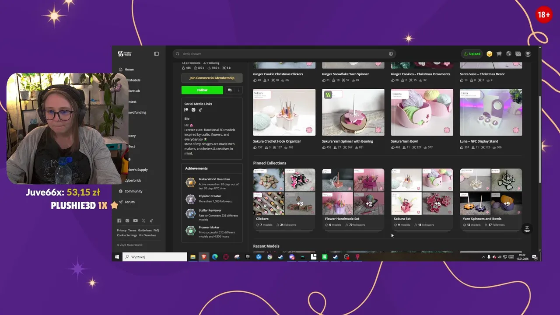Open the points hexagon icon

(x=490, y=54)
